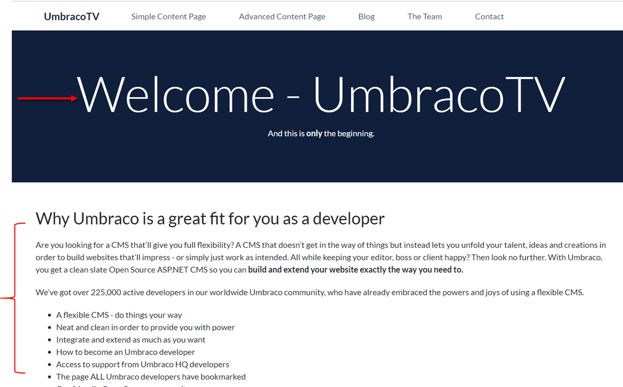Click the heading 'Why Umbraco is a great fit'
Viewport: 623px width, 387px height.
(x=210, y=219)
